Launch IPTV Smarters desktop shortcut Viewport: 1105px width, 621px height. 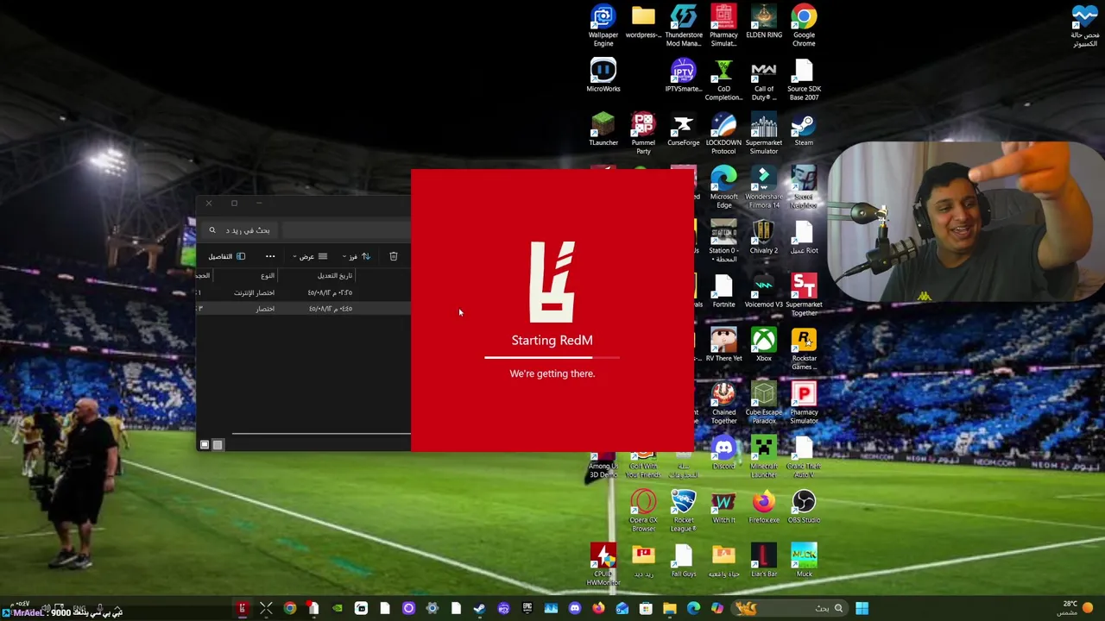click(x=683, y=75)
